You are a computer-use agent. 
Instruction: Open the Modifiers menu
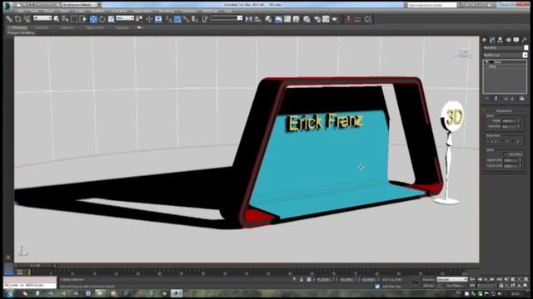coord(98,11)
